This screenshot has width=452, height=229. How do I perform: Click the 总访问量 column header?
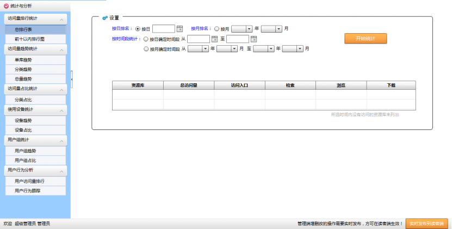click(x=188, y=85)
